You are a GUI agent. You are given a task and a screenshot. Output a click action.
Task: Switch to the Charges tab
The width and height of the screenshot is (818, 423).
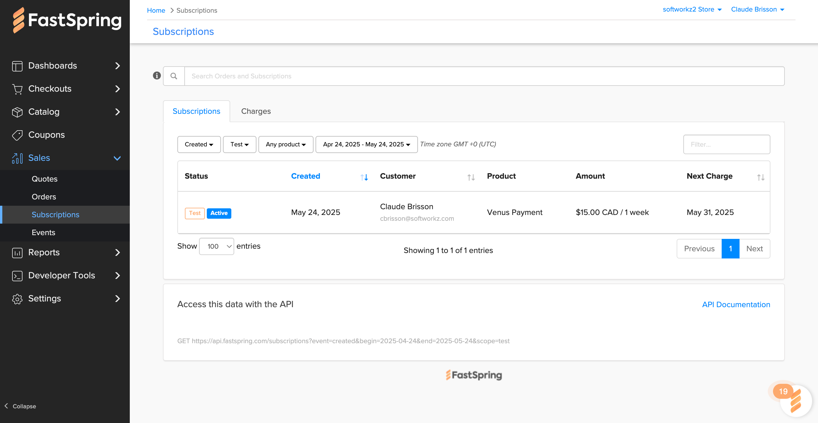pos(256,112)
